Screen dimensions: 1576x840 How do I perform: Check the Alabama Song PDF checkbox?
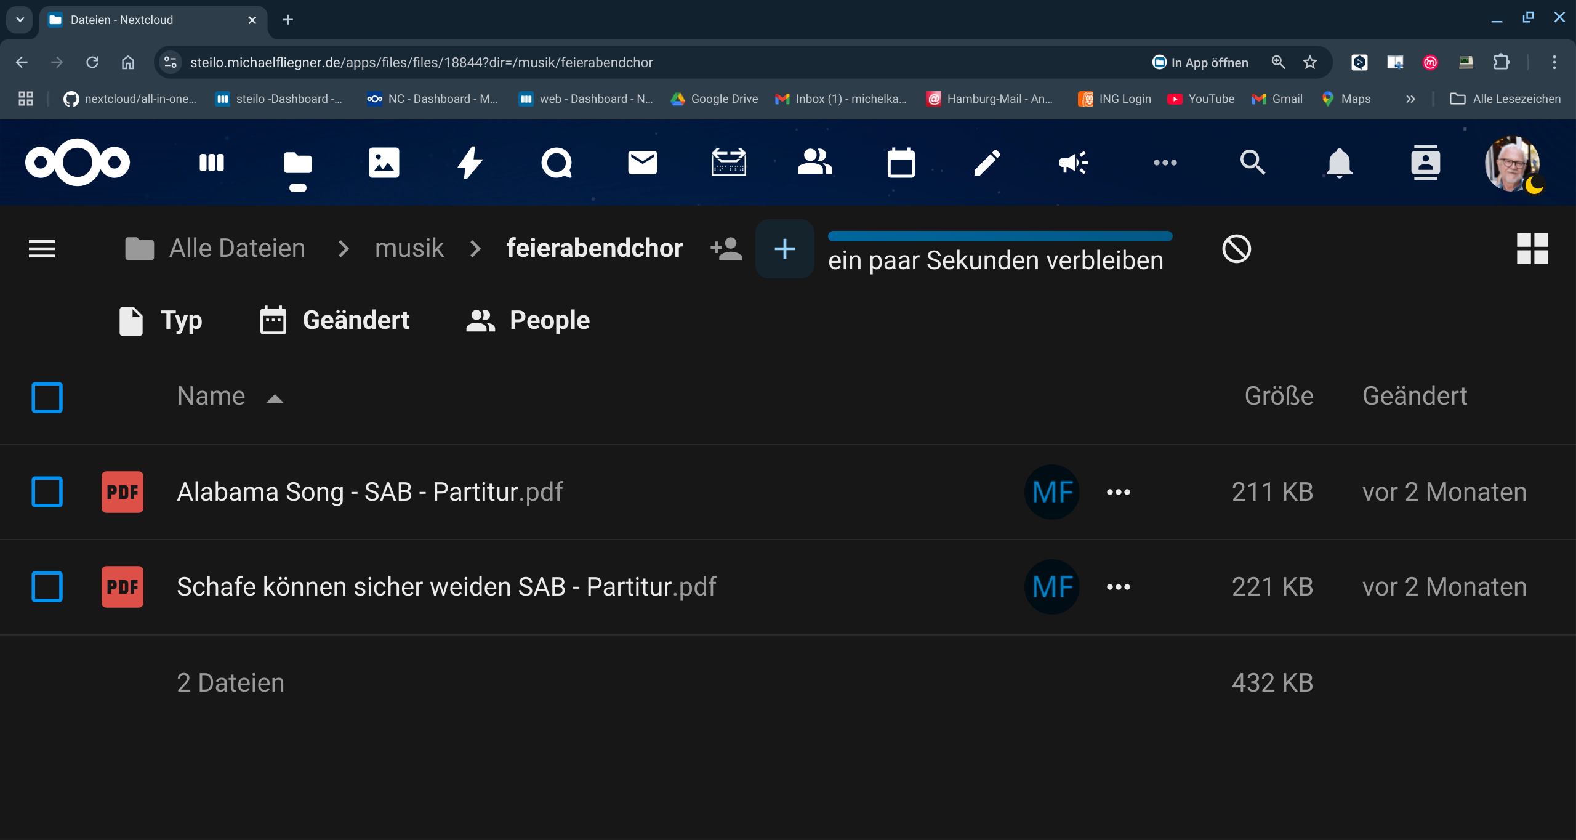(x=47, y=491)
